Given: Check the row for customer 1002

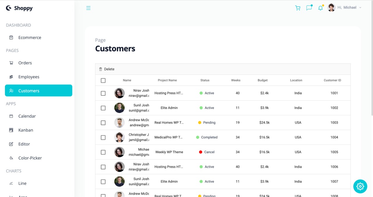Looking at the screenshot, I should (x=103, y=108).
